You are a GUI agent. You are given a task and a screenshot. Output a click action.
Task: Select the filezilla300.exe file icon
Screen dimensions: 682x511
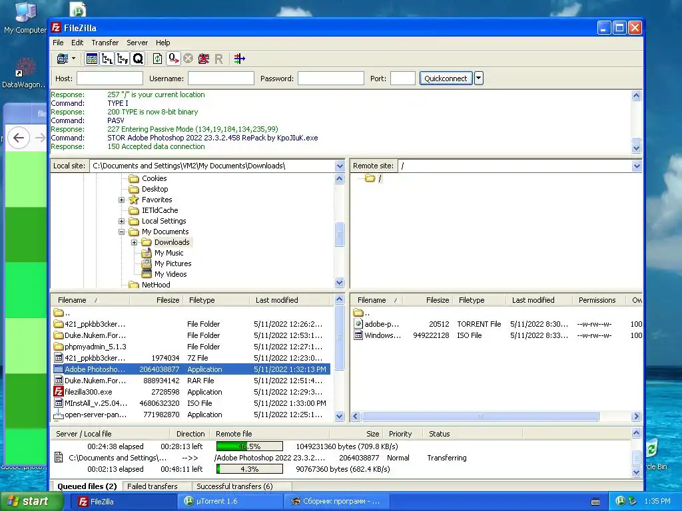point(59,392)
